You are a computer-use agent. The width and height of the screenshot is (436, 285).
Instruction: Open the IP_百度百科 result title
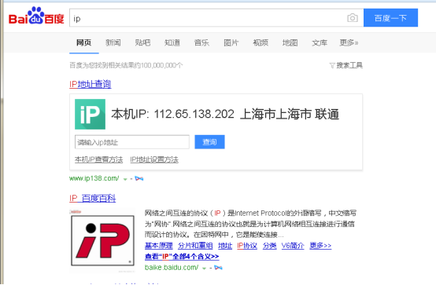(x=93, y=198)
